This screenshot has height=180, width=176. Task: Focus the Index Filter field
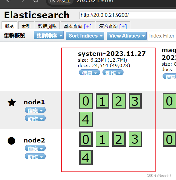[x=162, y=36]
